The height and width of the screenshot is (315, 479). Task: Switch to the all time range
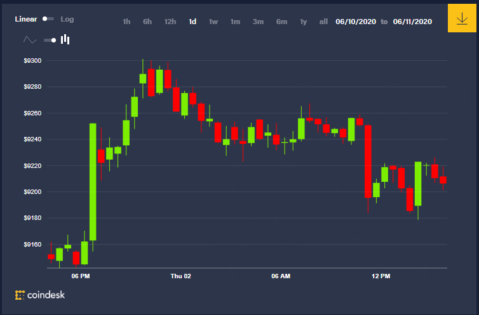point(323,22)
